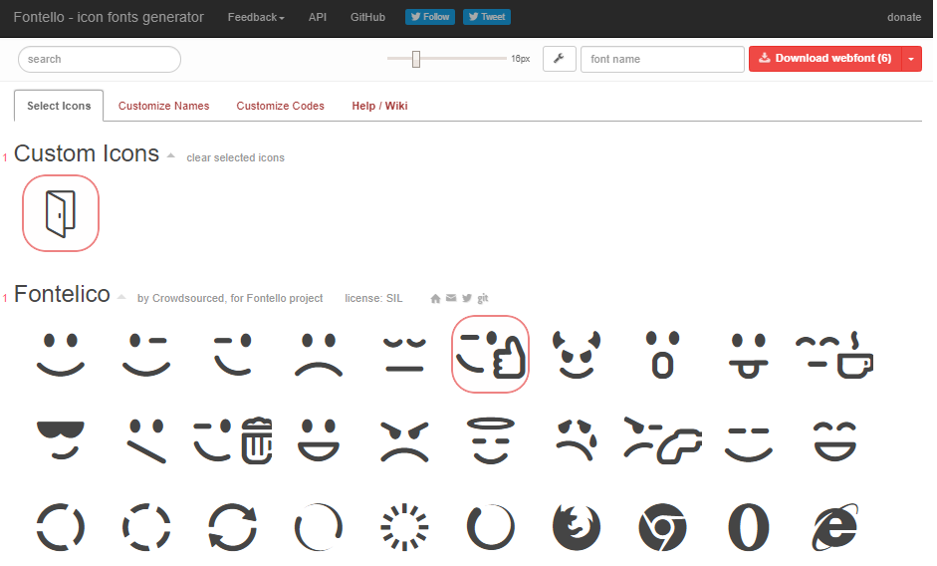Open the Download webfont dropdown arrow
Screen dimensions: 937x566
tap(911, 59)
